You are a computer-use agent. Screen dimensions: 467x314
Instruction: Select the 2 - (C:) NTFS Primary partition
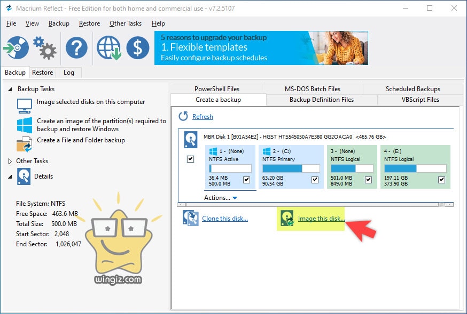click(291, 167)
